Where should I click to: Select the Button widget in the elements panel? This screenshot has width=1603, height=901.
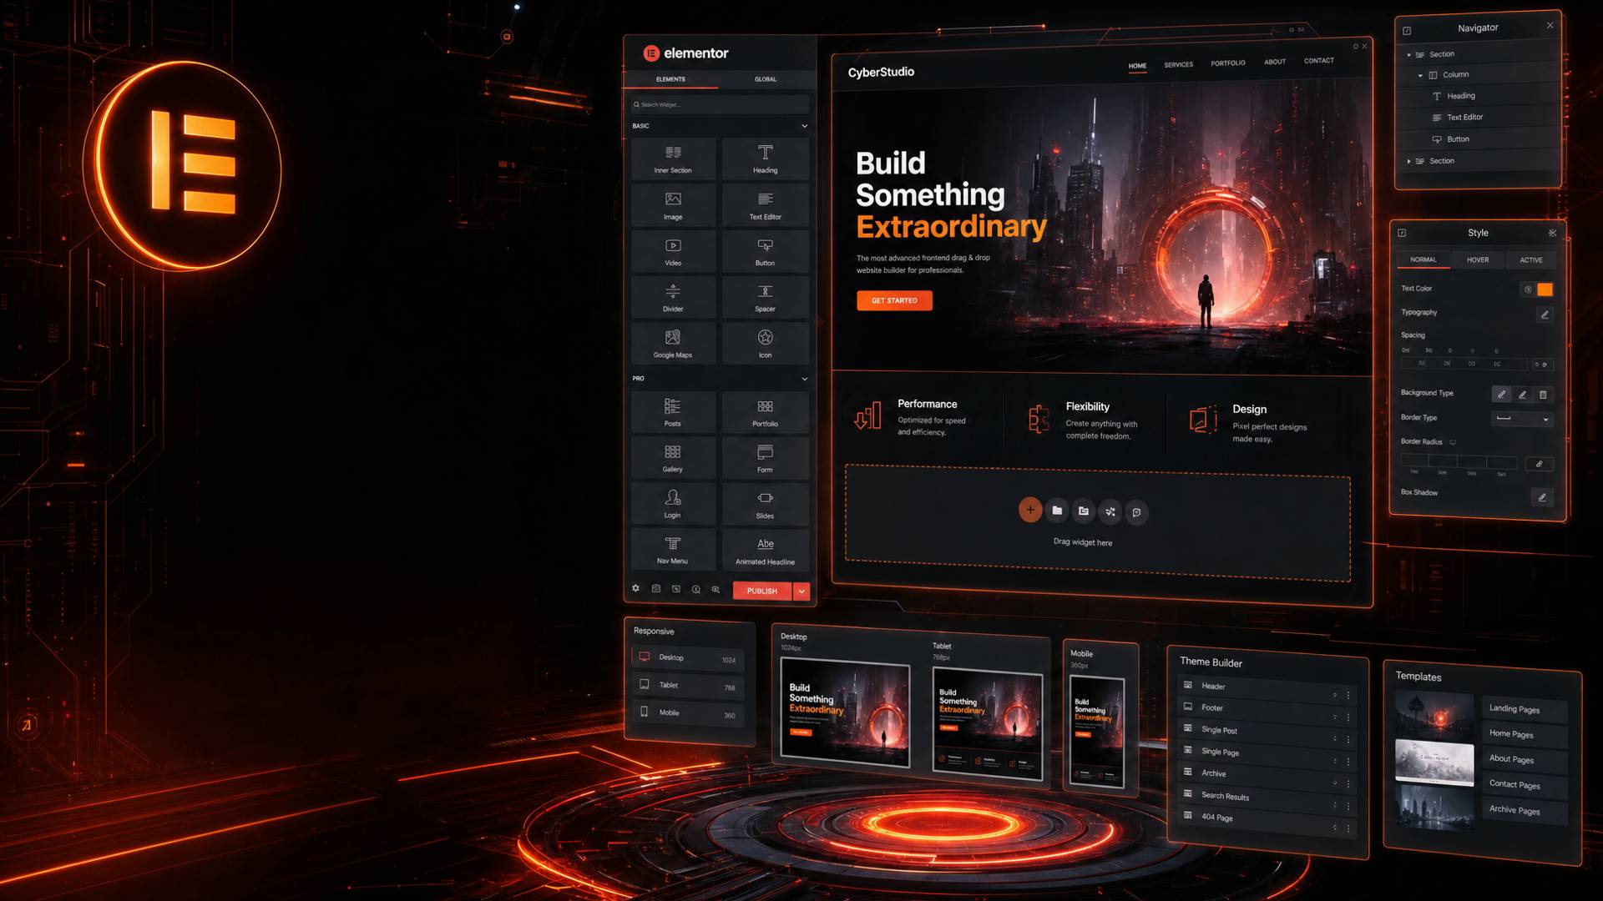coord(765,251)
